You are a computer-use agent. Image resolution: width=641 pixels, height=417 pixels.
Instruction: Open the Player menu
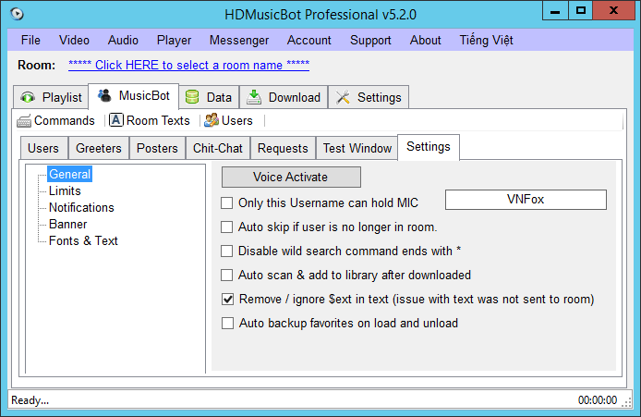point(175,40)
